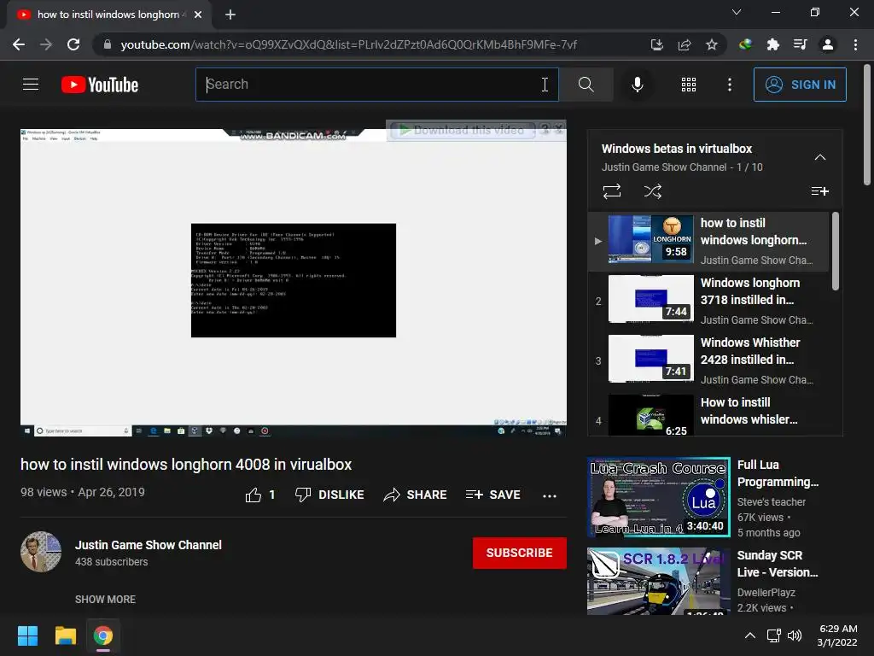This screenshot has height=656, width=874.
Task: Focus the YouTube Search field
Action: pos(377,85)
